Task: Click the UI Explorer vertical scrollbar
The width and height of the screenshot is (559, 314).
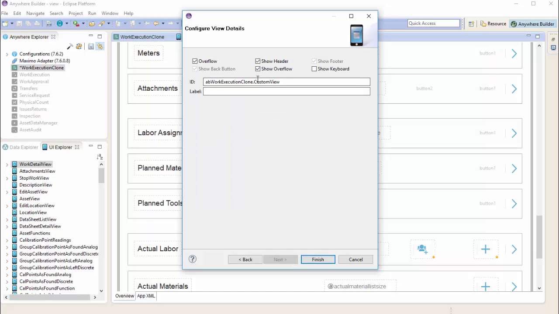Action: click(101, 228)
